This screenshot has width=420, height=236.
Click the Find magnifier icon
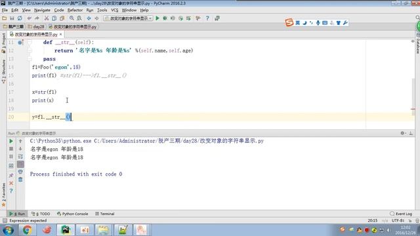coord(72,18)
